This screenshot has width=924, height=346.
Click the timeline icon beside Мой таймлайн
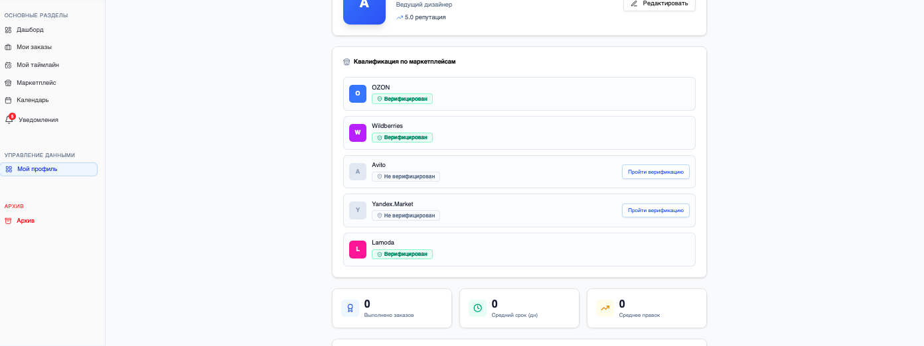pos(8,65)
